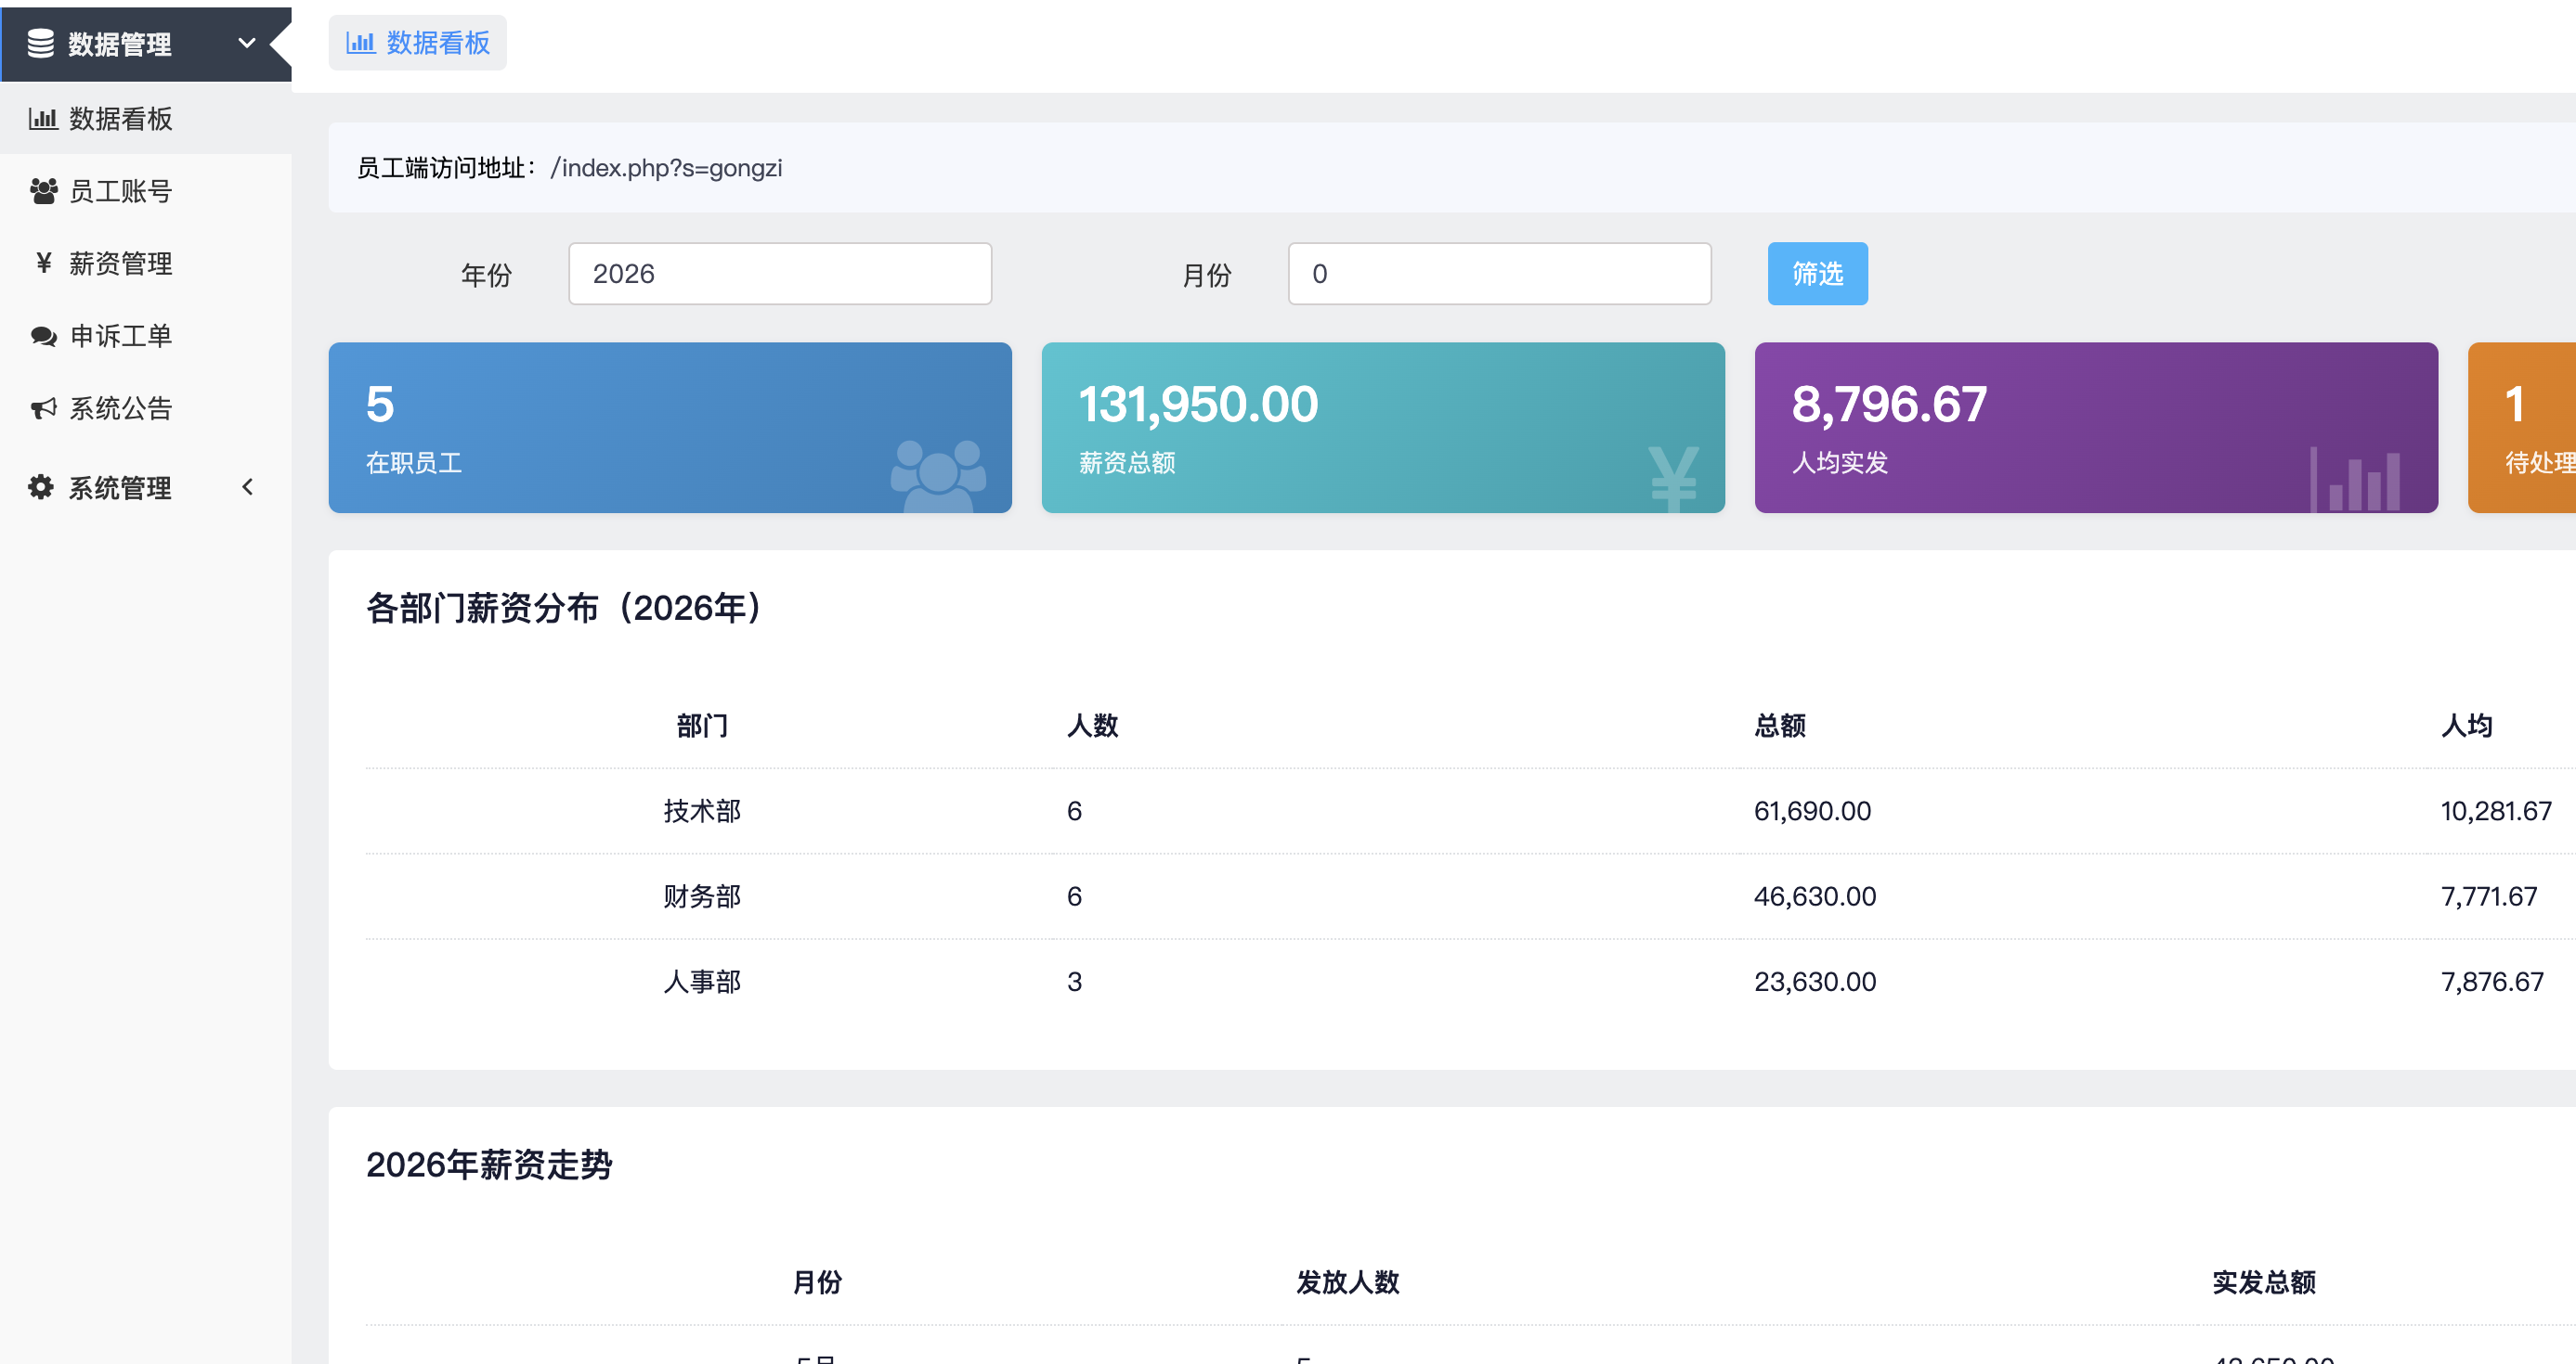Click the 2026年薪资走势 heading

pyautogui.click(x=489, y=1165)
